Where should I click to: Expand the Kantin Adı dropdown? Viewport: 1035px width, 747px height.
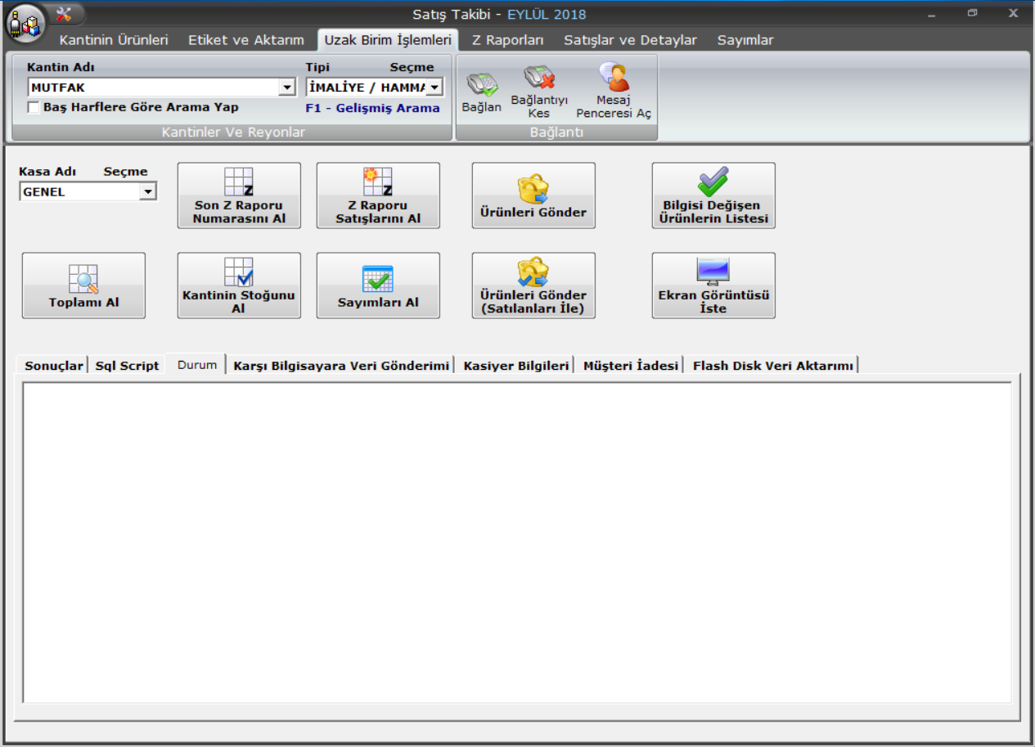286,88
